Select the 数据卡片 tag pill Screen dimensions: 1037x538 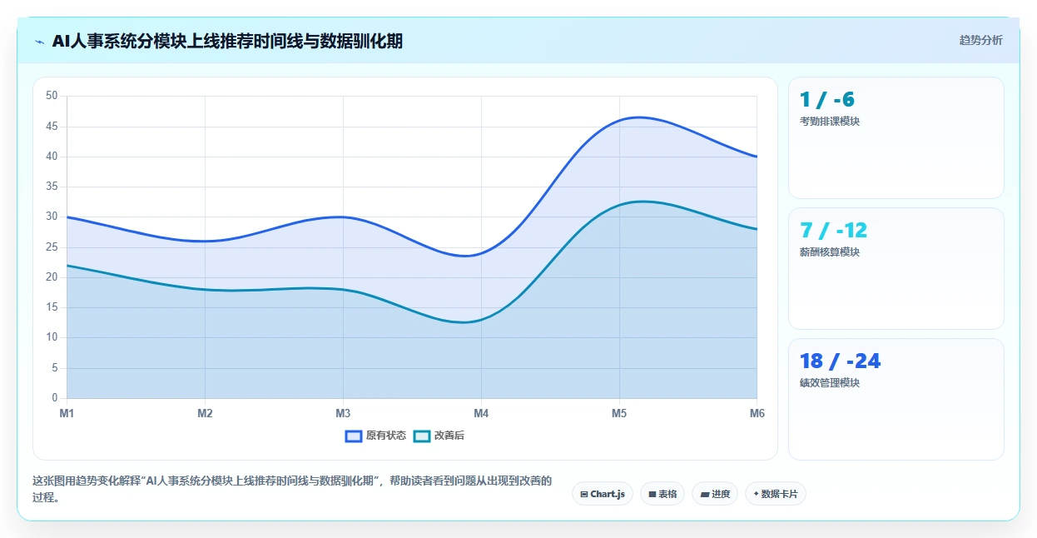pos(776,494)
